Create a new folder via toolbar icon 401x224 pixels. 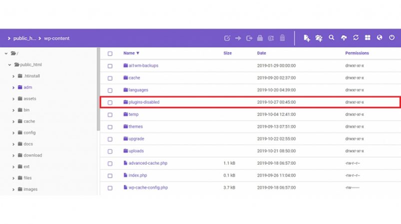click(x=319, y=38)
